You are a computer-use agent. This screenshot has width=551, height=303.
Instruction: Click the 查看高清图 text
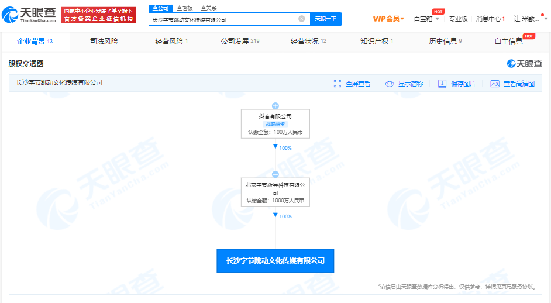coord(519,84)
